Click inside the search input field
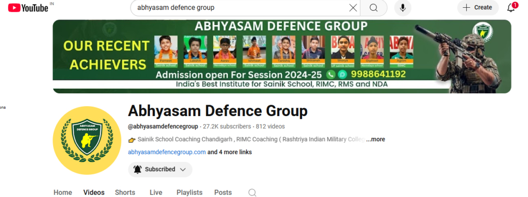 [x=239, y=8]
